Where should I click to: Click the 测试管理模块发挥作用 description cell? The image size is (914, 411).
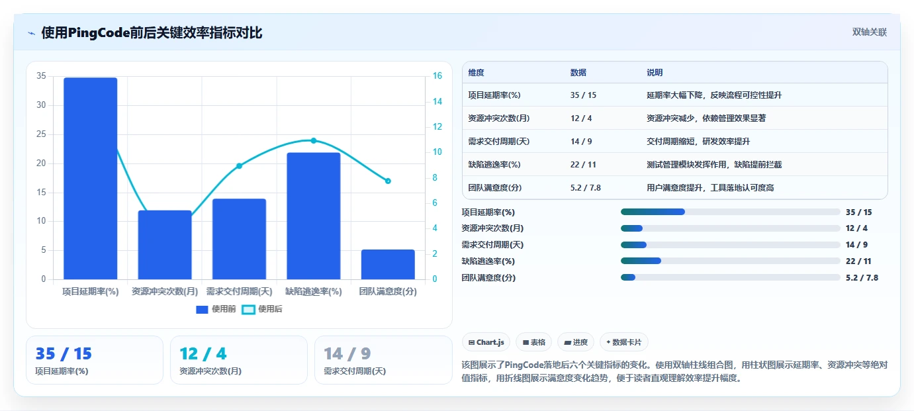(714, 165)
